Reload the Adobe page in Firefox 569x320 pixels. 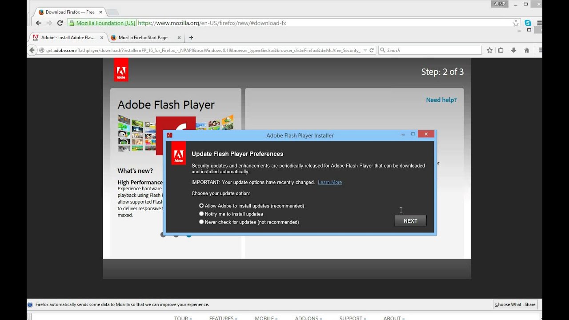[372, 50]
